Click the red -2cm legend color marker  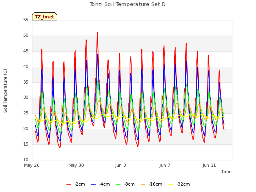click(x=68, y=185)
